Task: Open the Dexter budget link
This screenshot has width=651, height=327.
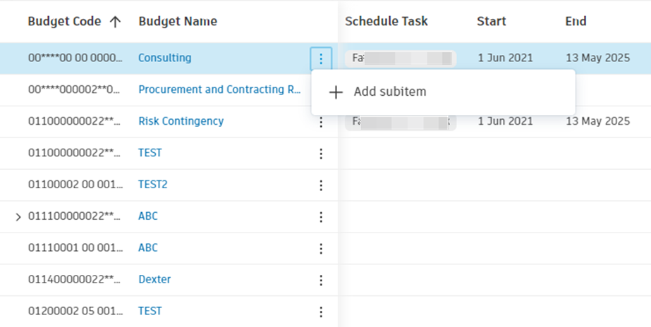Action: point(154,280)
